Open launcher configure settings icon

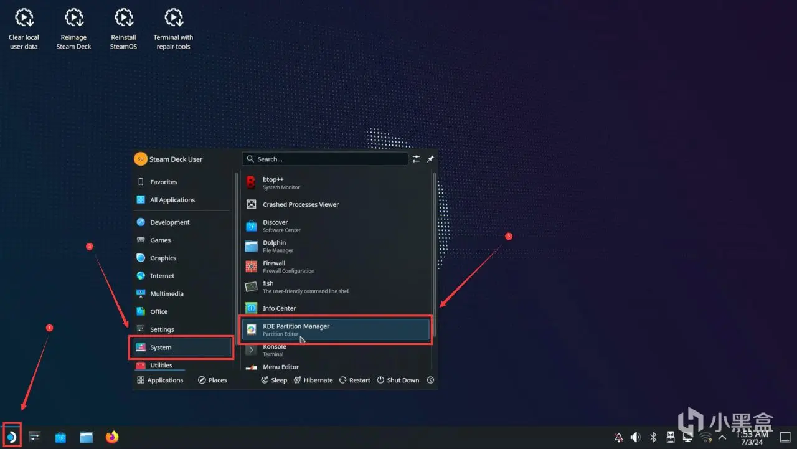(417, 159)
